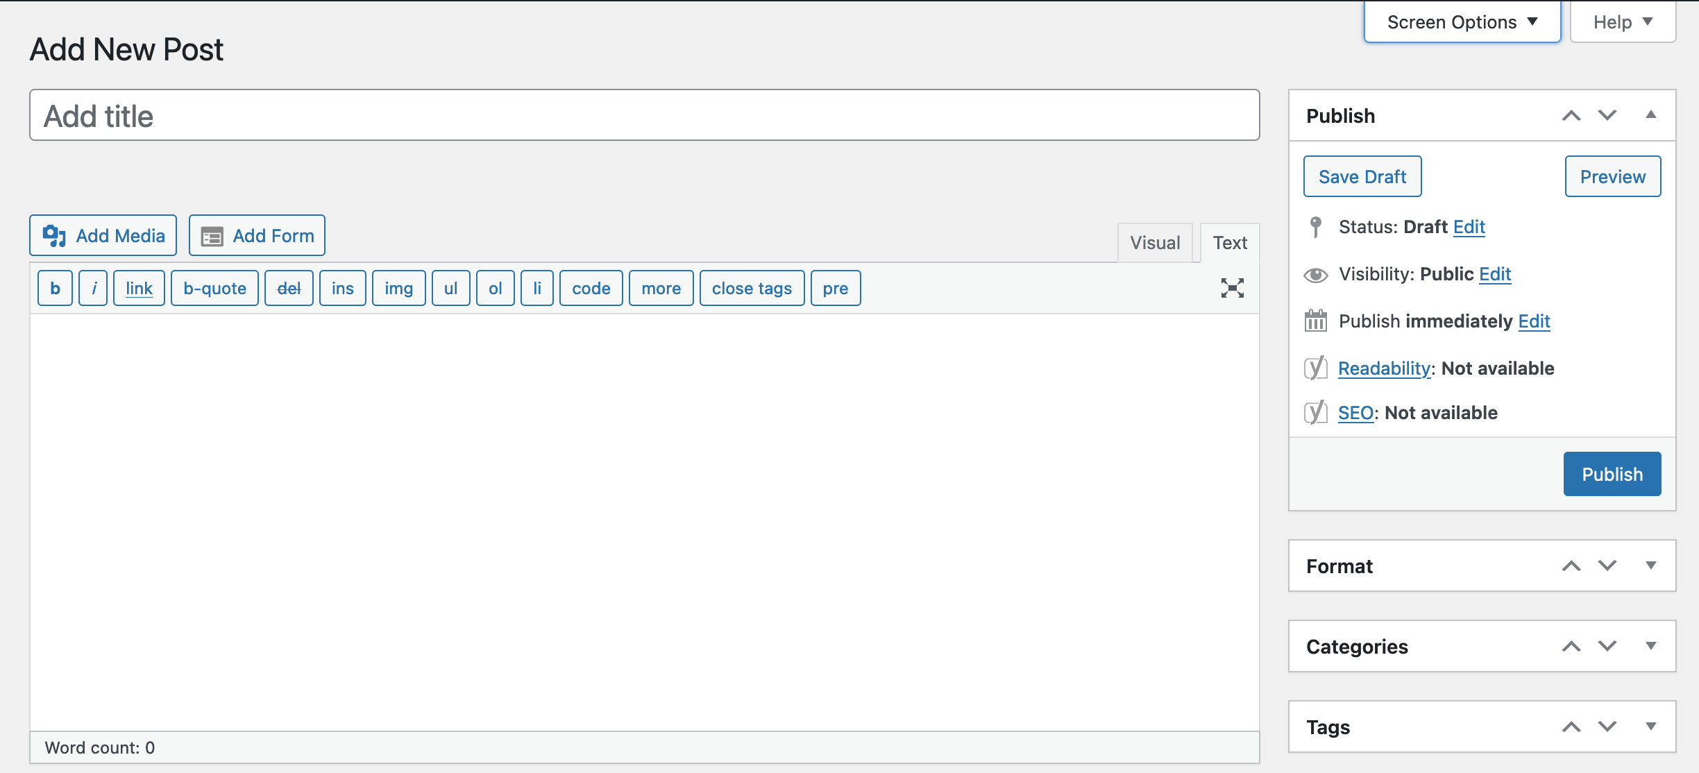Click the bold formatting icon
This screenshot has width=1699, height=773.
pyautogui.click(x=54, y=287)
